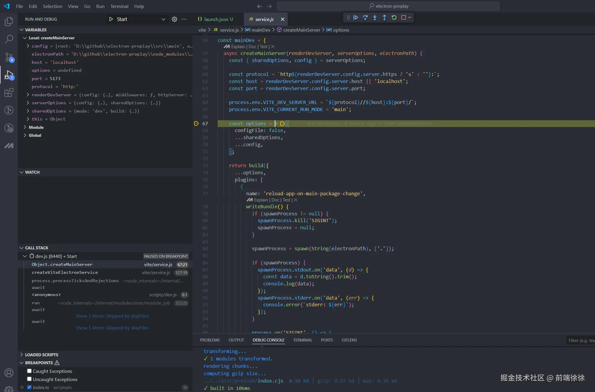Click the Continue debug button

tap(356, 17)
